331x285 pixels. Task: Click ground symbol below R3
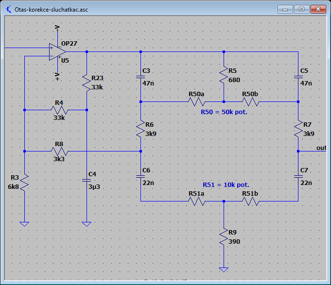coord(24,224)
